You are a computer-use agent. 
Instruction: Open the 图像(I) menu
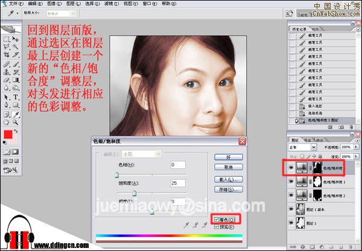click(54, 4)
